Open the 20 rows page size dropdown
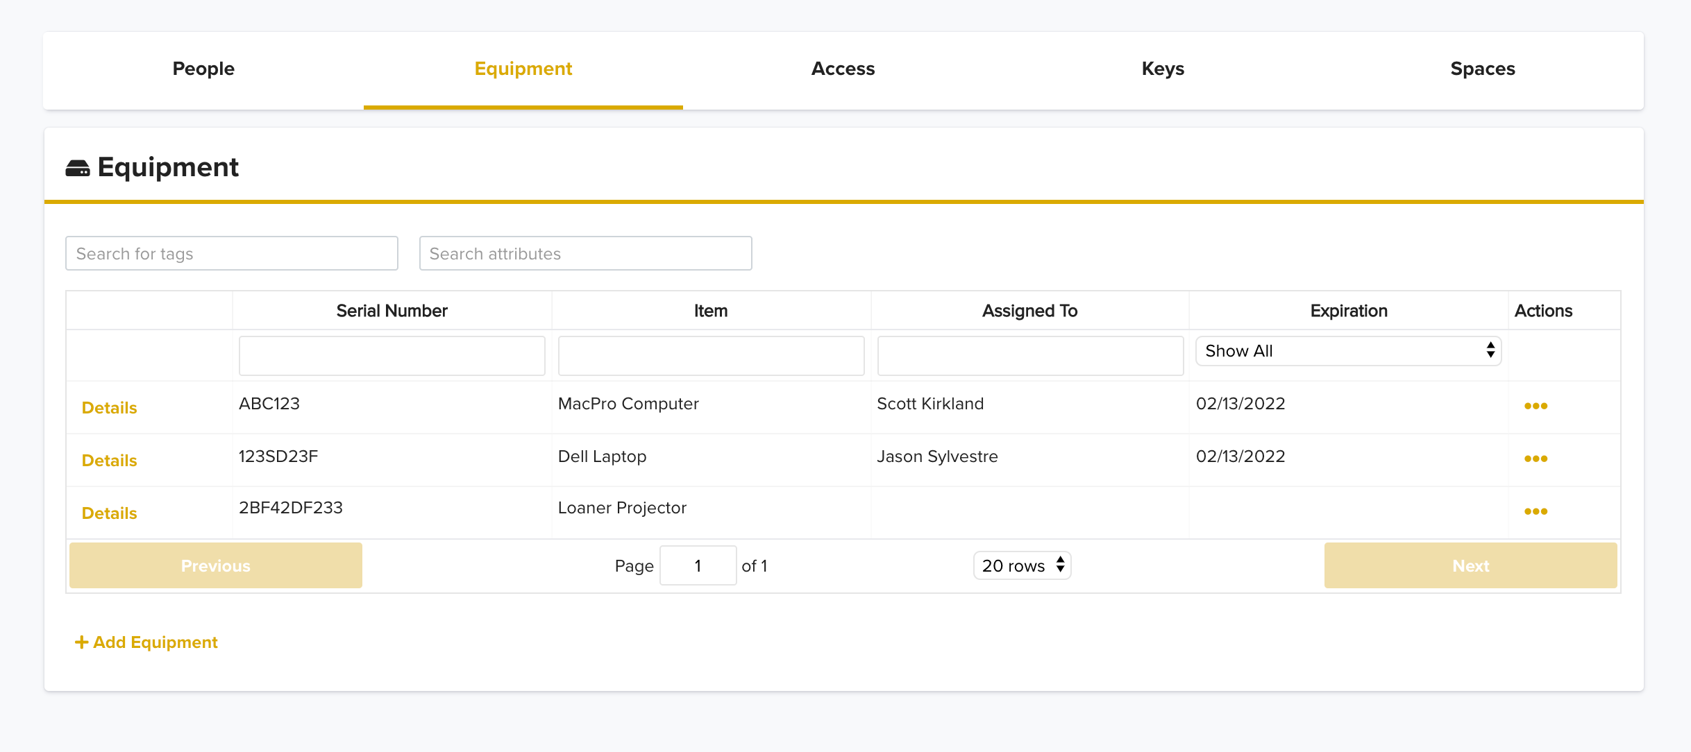 [x=1022, y=565]
